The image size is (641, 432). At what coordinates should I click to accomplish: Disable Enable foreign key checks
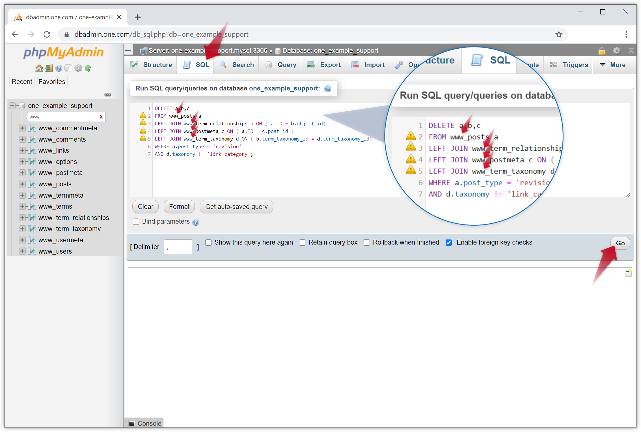click(449, 243)
